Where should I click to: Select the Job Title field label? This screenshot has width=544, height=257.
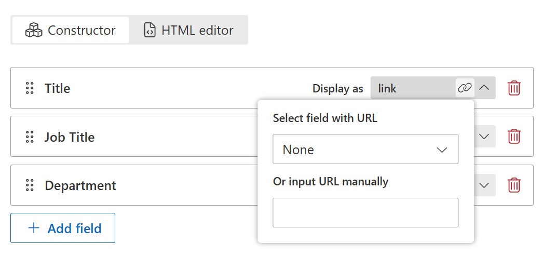70,137
